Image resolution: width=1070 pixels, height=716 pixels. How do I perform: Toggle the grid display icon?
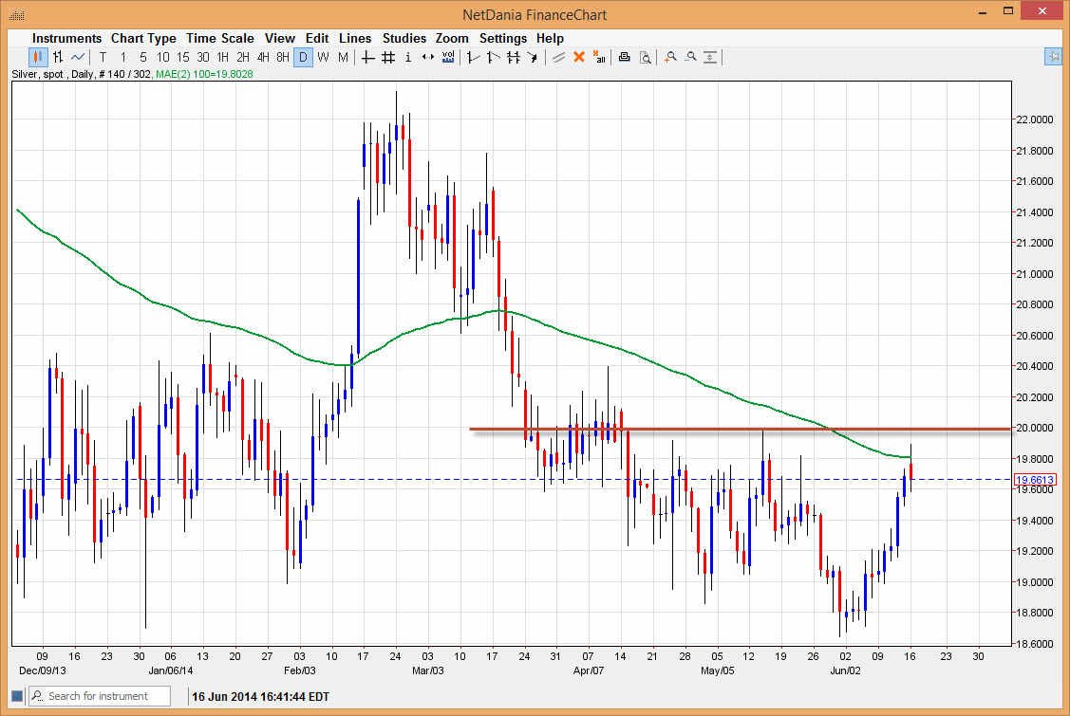[x=387, y=57]
